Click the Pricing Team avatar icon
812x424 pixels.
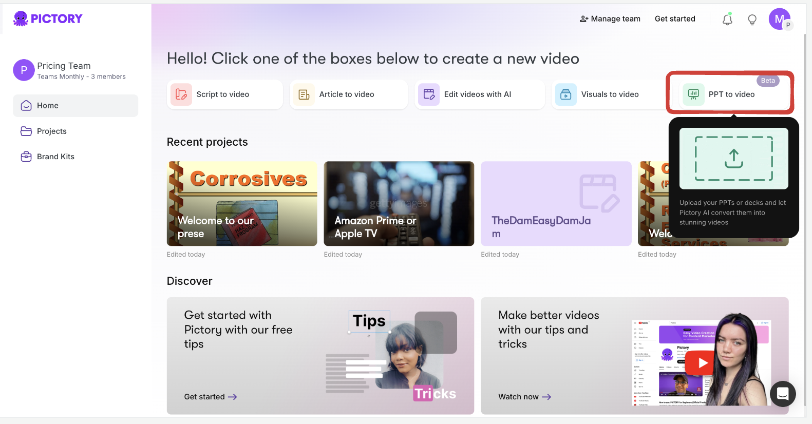pos(24,70)
